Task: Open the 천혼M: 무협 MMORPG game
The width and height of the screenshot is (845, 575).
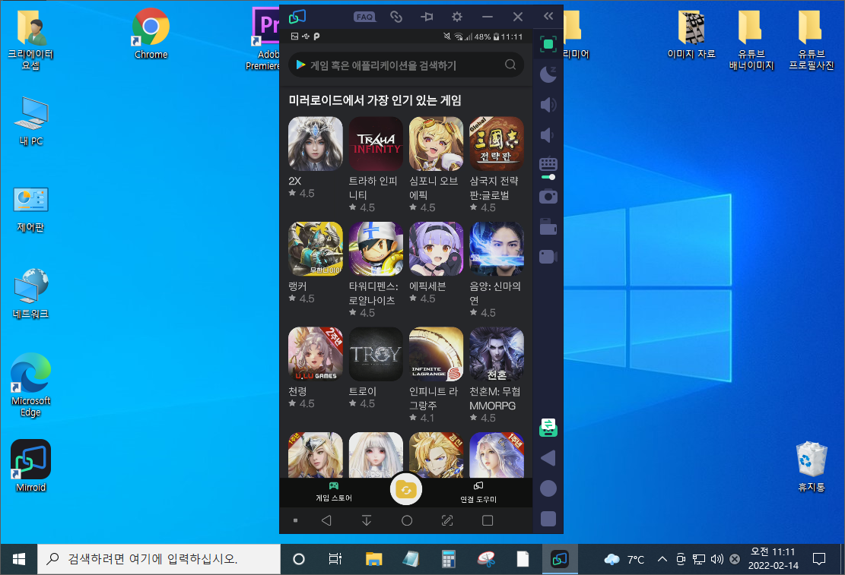Action: click(497, 354)
